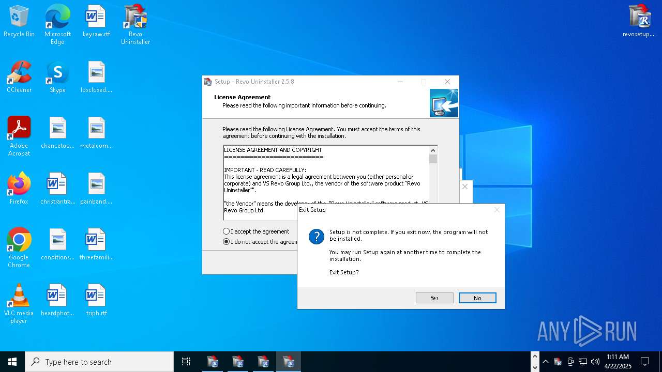Click the license text scrollbar up arrow

pos(433,150)
